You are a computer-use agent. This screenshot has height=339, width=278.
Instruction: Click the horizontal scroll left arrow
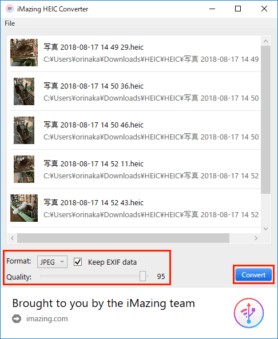pos(13,238)
